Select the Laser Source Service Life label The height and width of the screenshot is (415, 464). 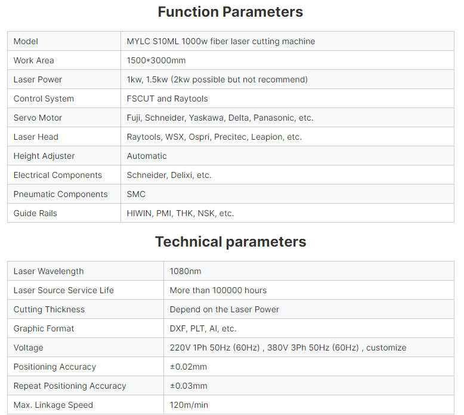[64, 290]
